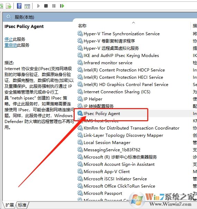Click the 服务(本地) header magnifier icon
This screenshot has height=209, width=197.
(x=9, y=17)
